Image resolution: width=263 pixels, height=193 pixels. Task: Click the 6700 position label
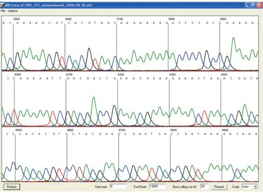pos(122,130)
